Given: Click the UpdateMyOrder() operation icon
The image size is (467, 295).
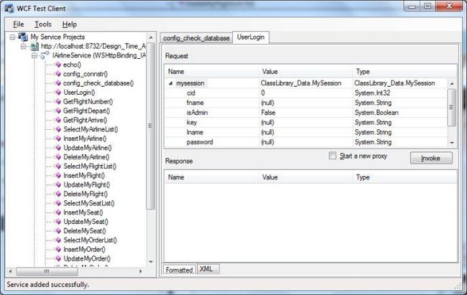Looking at the screenshot, I should click(58, 258).
